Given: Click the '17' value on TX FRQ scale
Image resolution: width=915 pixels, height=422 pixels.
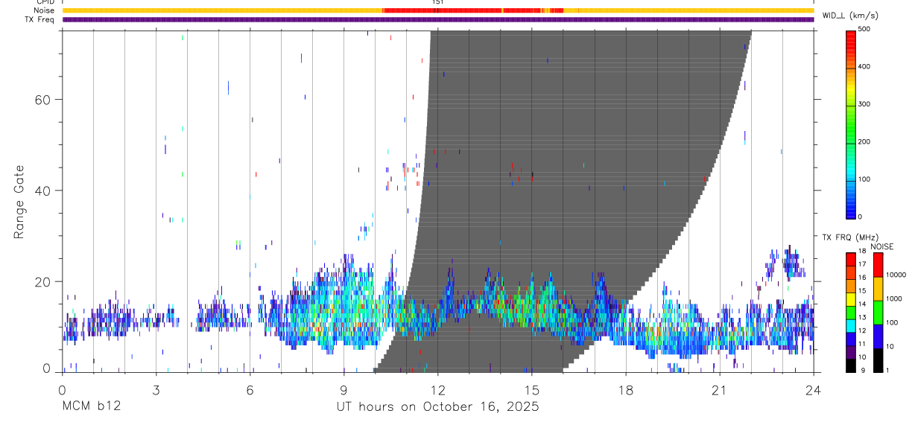Looking at the screenshot, I should tap(862, 264).
